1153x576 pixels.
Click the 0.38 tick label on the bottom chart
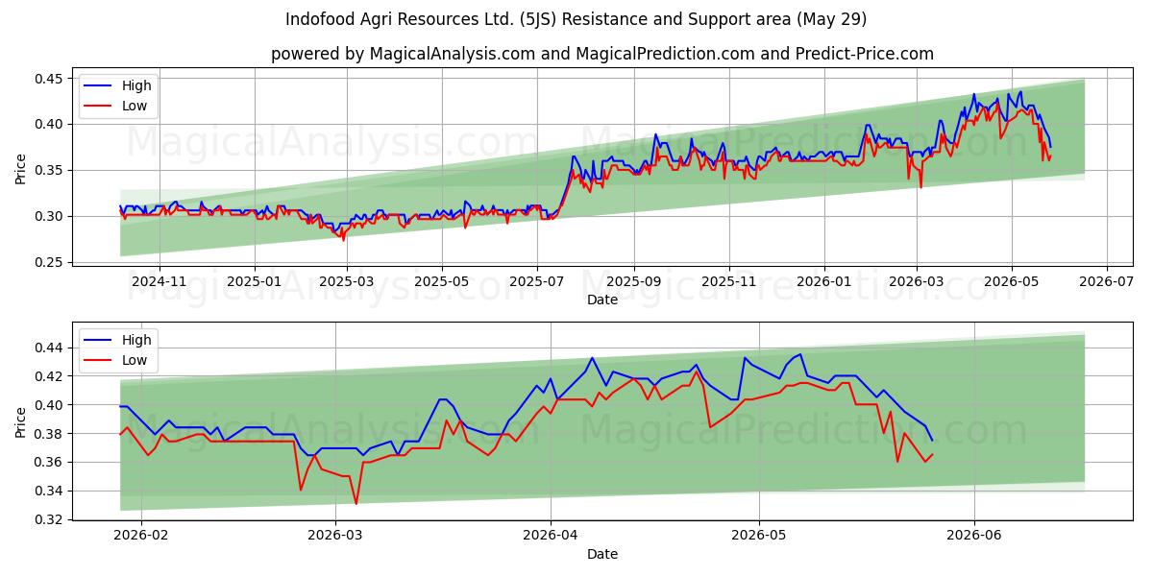point(50,434)
